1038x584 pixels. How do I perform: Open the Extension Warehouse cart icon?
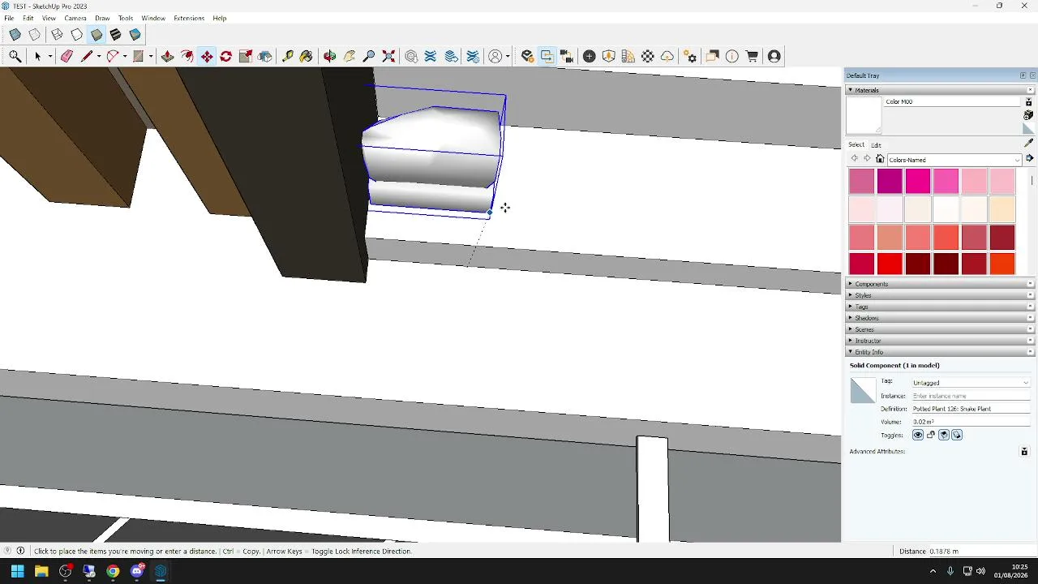[x=752, y=56]
